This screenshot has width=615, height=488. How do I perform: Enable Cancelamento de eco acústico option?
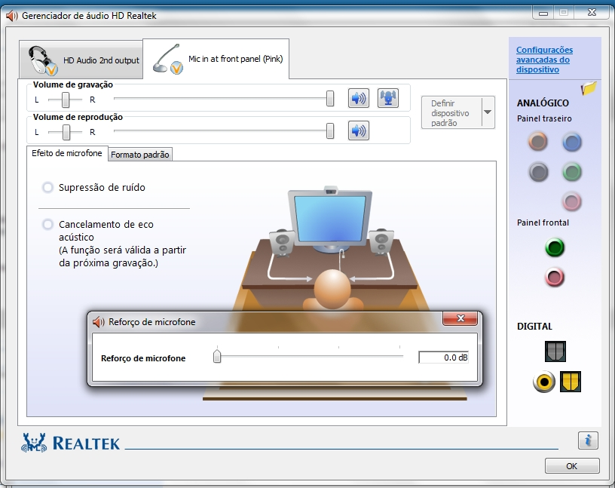47,225
